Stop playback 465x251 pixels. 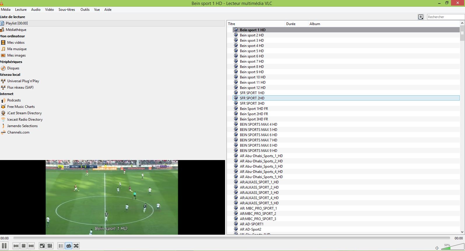(x=24, y=246)
